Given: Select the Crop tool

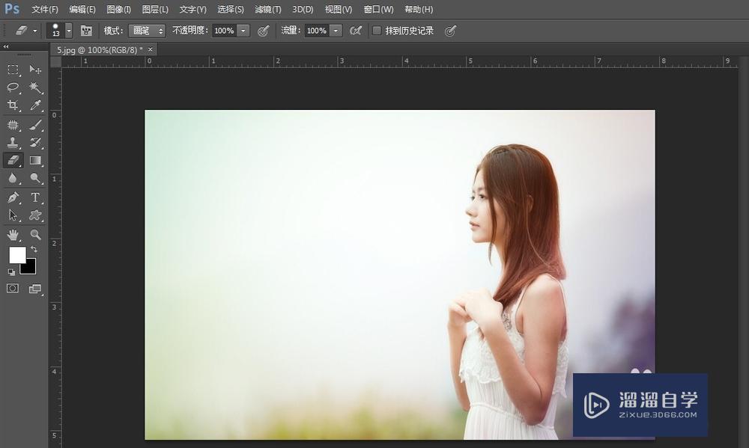Looking at the screenshot, I should coord(13,105).
